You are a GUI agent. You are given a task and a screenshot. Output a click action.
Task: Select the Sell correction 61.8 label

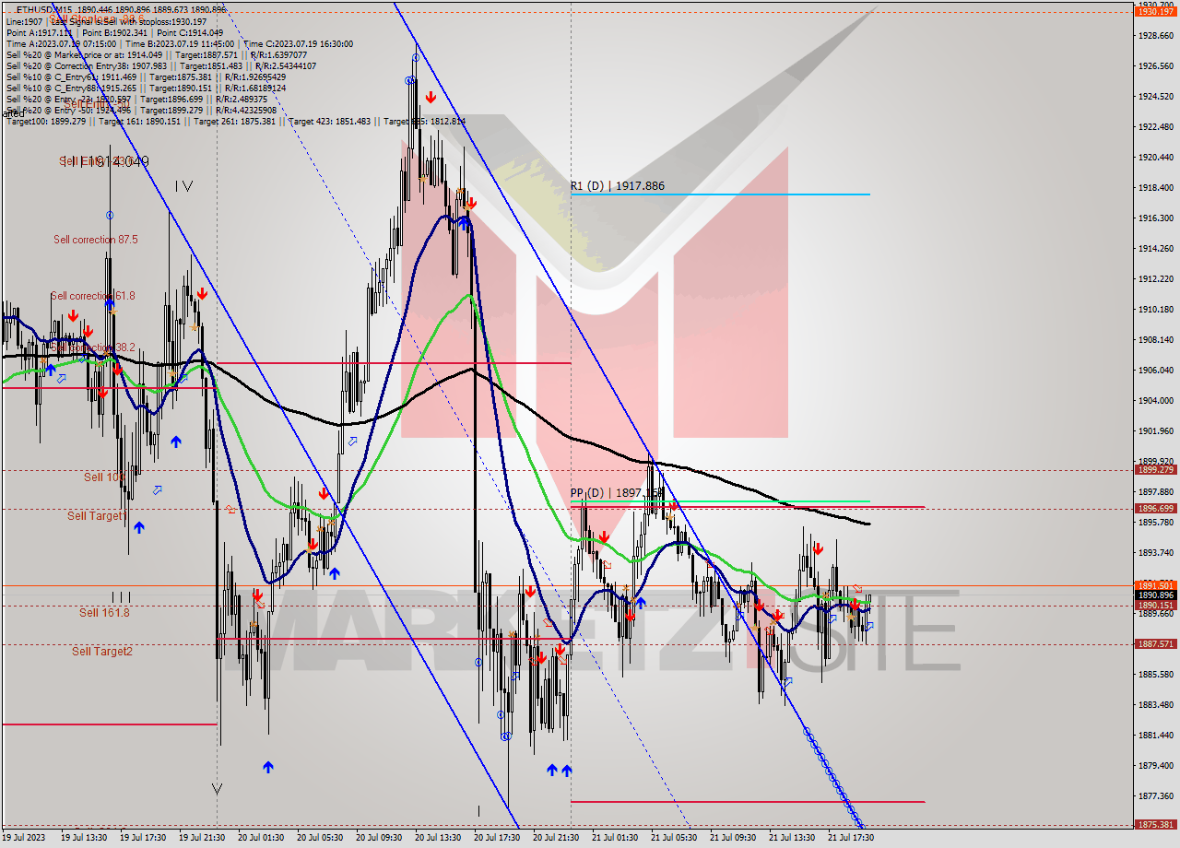(93, 296)
